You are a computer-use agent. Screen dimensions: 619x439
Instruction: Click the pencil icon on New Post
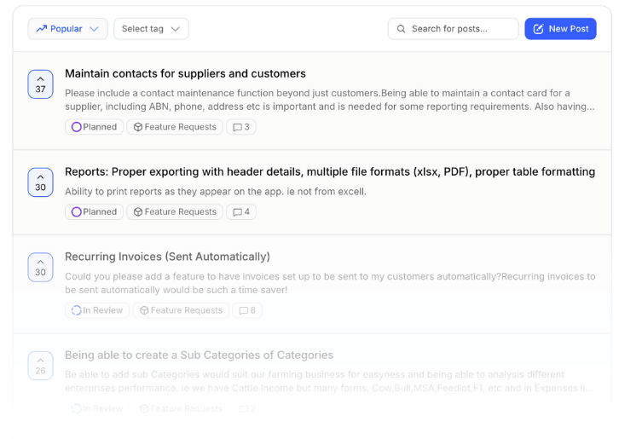coord(538,29)
